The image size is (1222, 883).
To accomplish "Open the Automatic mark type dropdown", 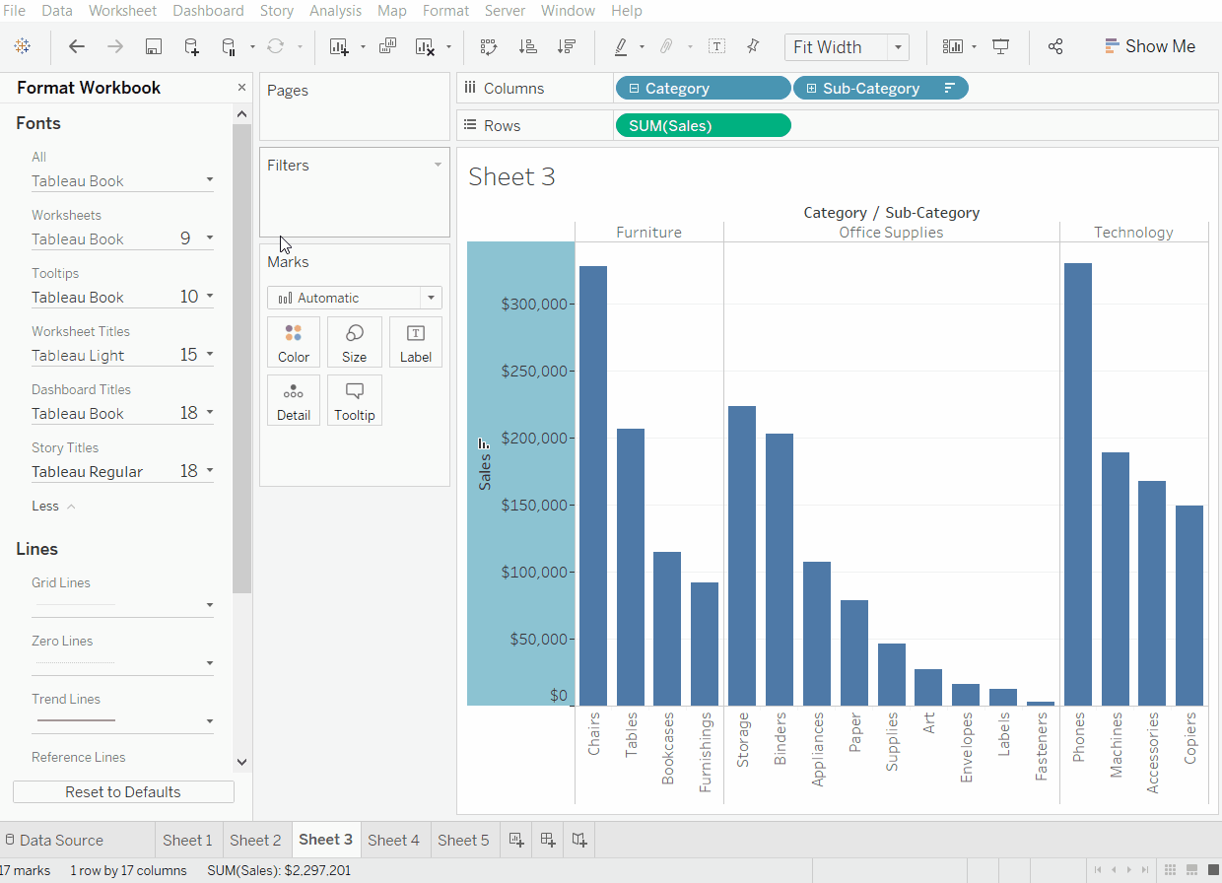I will point(431,298).
